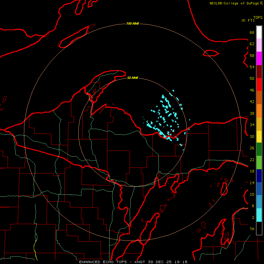Viewport: 264px width, 264px height.
Task: Click the navy 22 kft legend swatch
Action: 259,176
